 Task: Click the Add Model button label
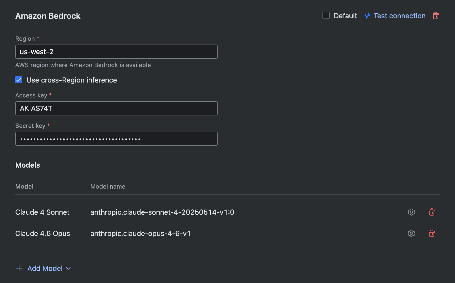click(x=45, y=268)
